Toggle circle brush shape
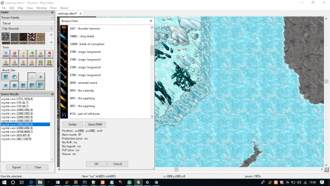330x186 pixels. pyautogui.click(x=15, y=77)
